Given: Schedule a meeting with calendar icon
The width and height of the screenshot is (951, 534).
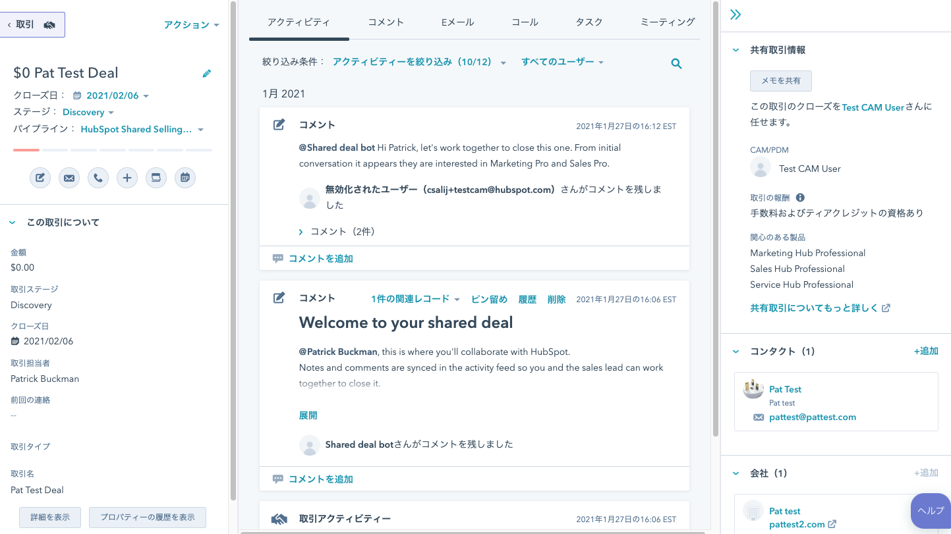Looking at the screenshot, I should tap(185, 178).
